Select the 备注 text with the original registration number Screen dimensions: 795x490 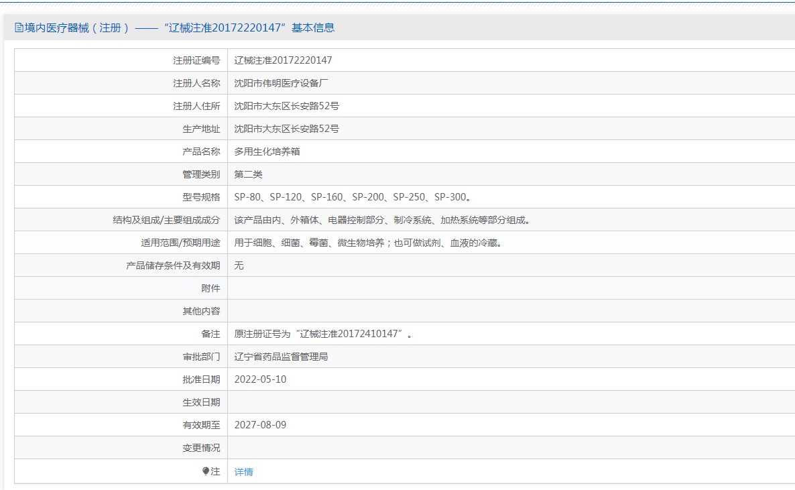click(322, 334)
